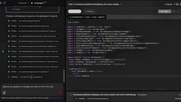The height and width of the screenshot is (102, 181).
Task: Open written file path dashboard-header.tsx
Action: click(37, 31)
